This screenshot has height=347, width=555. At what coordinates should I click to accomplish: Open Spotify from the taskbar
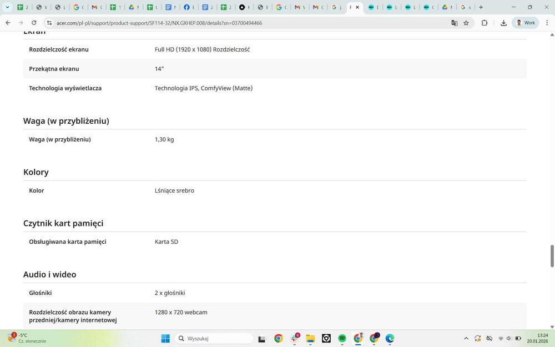coord(342,339)
